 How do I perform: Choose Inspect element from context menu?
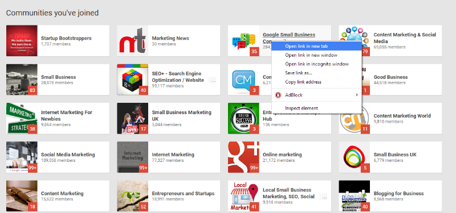click(x=317, y=108)
